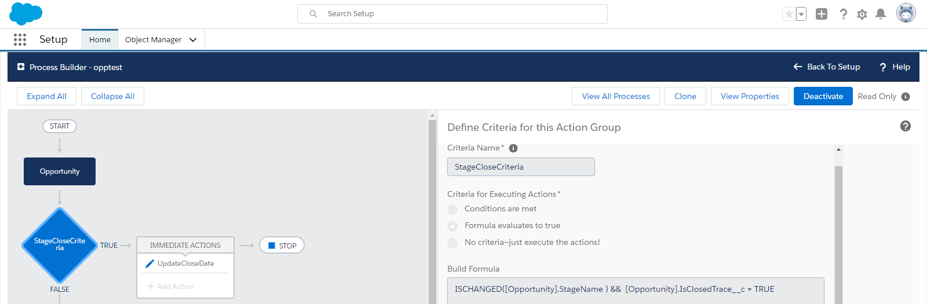Deactivate the process
Screen dimensions: 927x304
pos(823,96)
